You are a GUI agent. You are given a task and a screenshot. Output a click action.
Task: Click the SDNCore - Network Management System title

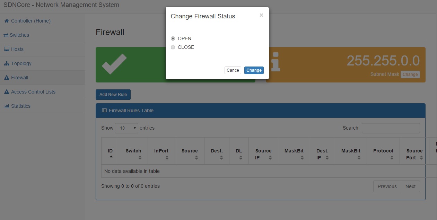click(61, 5)
